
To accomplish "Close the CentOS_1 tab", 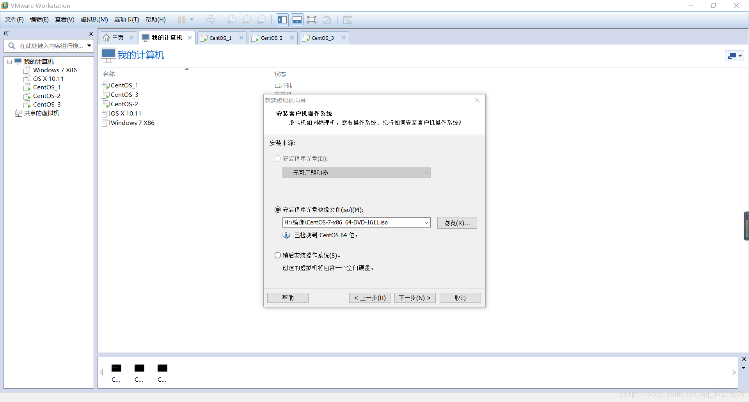I will (241, 38).
